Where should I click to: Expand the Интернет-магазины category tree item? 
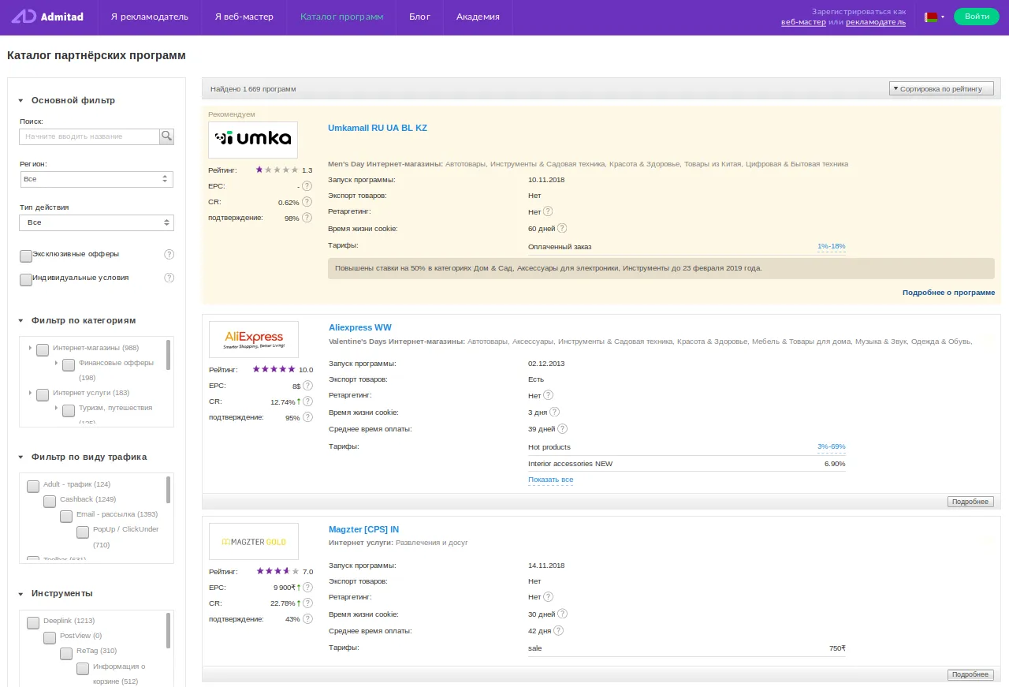pyautogui.click(x=30, y=348)
